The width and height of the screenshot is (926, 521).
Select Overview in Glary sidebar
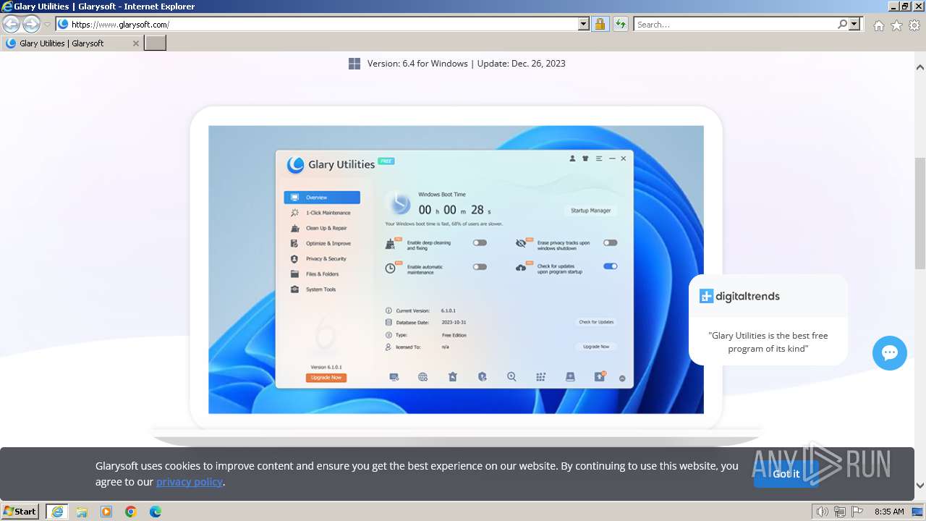(322, 198)
